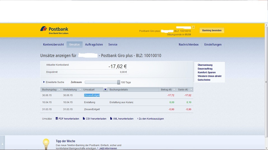Click the -17,62 € Kontostand value
268x150 pixels.
pos(117,66)
